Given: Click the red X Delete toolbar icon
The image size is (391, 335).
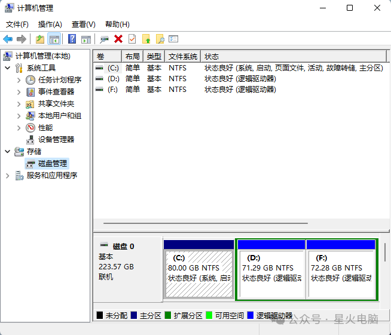Looking at the screenshot, I should [118, 39].
